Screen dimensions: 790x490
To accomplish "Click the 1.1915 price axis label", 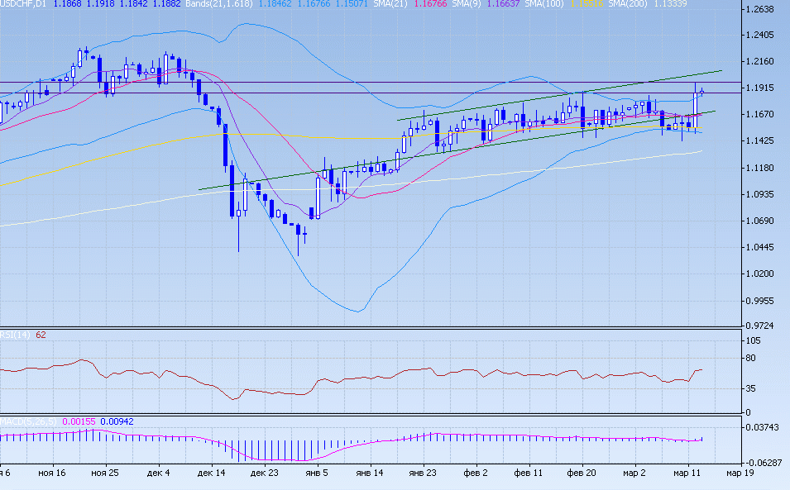I will coord(759,88).
